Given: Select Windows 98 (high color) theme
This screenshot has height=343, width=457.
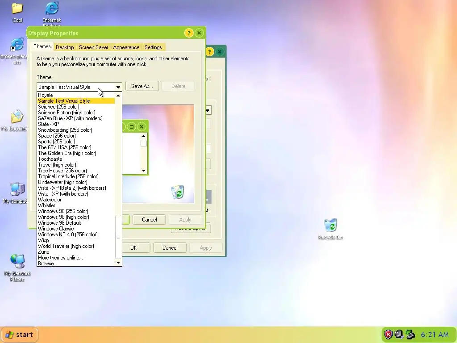Looking at the screenshot, I should click(x=76, y=217).
